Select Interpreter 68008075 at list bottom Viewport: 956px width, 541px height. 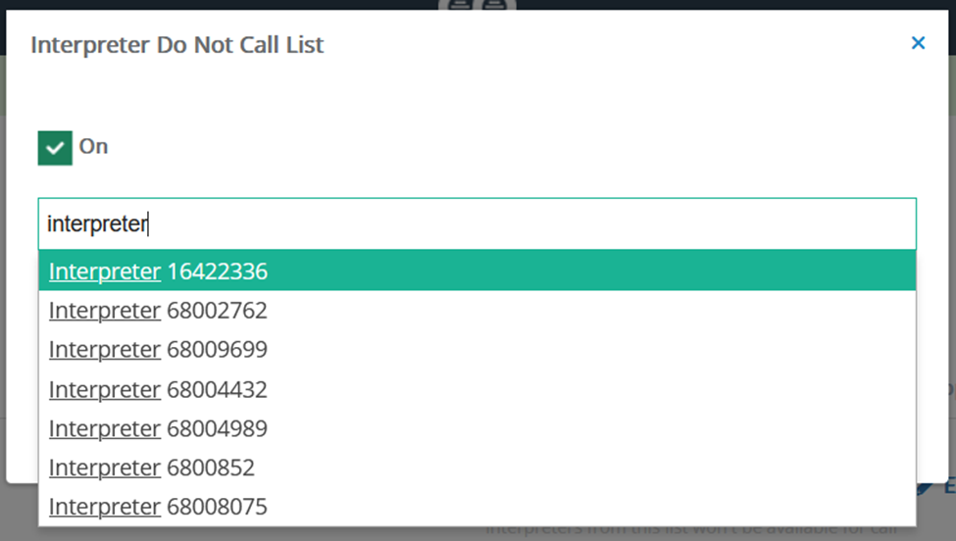tap(477, 507)
